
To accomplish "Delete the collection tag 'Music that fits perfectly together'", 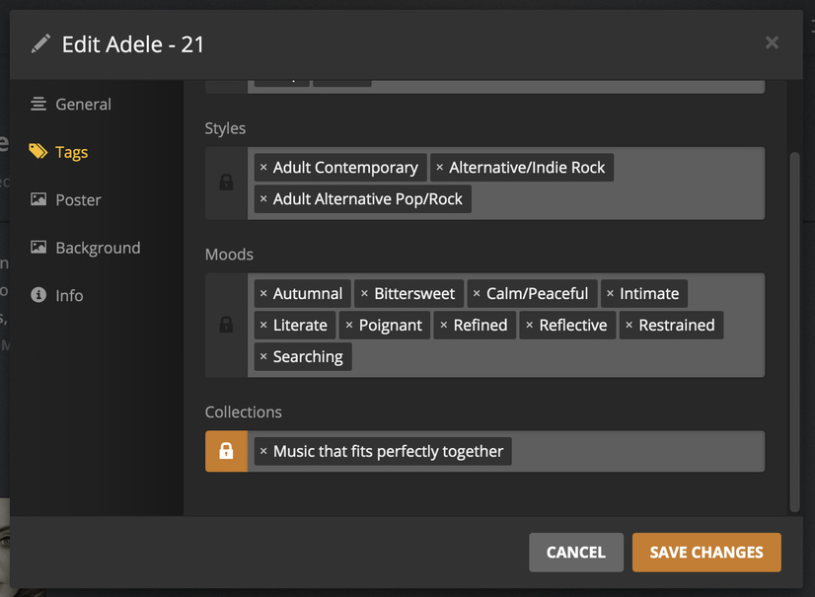I will click(263, 452).
